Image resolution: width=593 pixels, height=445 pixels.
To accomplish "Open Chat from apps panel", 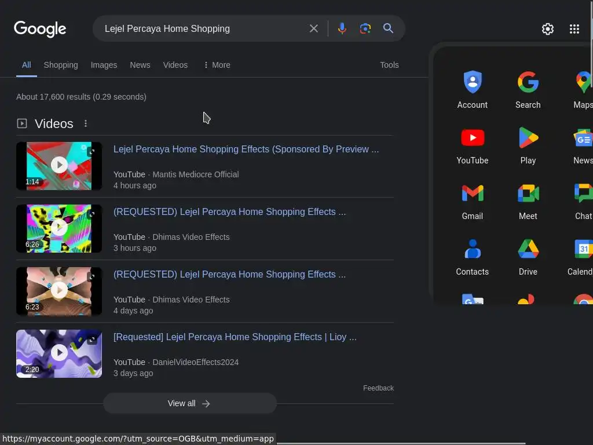I will [583, 201].
